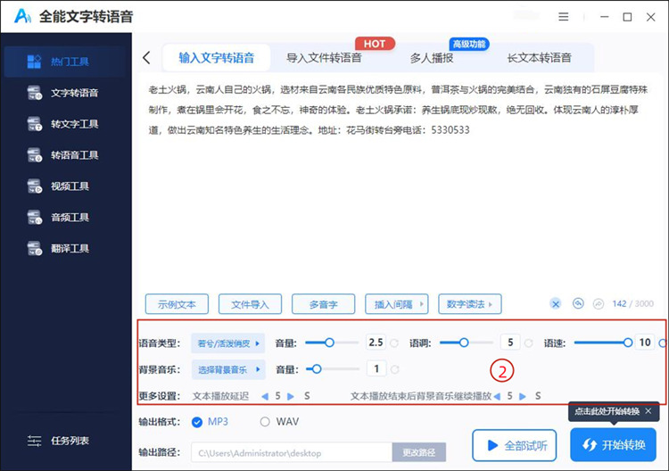Viewport: 669px width, 471px height.
Task: Adjust the 语速 slider handle
Action: 628,343
